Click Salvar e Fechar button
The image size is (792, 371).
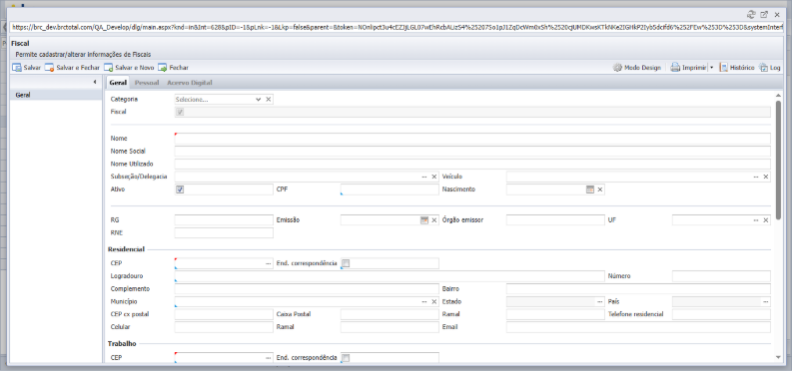point(72,68)
